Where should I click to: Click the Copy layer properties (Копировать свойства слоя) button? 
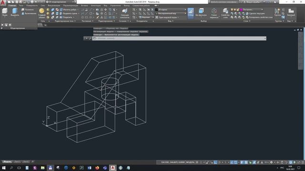pos(259,17)
